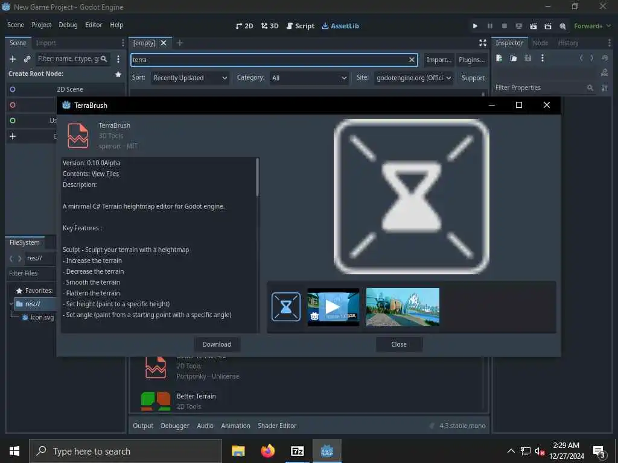Image resolution: width=618 pixels, height=463 pixels.
Task: Open Scene dock filter search field
Action: click(x=73, y=58)
